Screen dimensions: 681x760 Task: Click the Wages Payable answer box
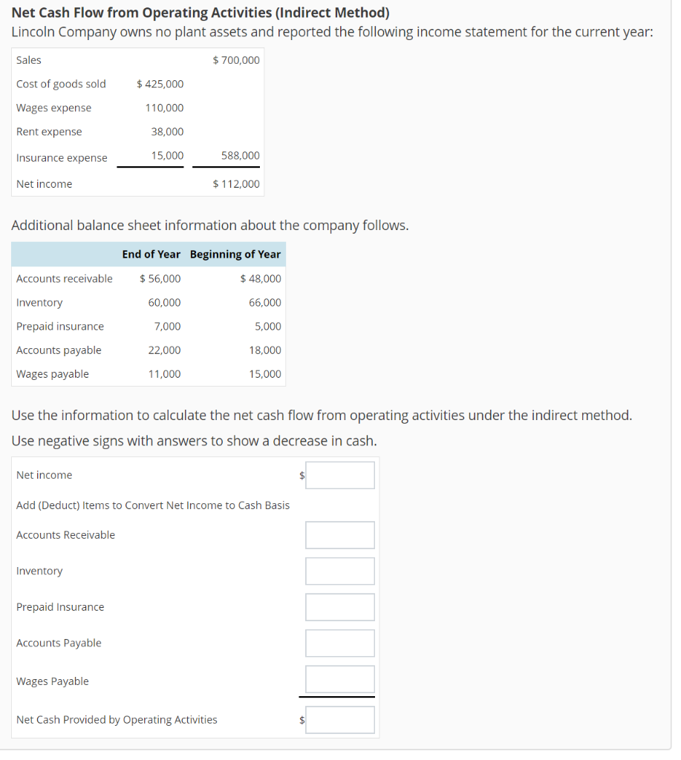click(338, 679)
